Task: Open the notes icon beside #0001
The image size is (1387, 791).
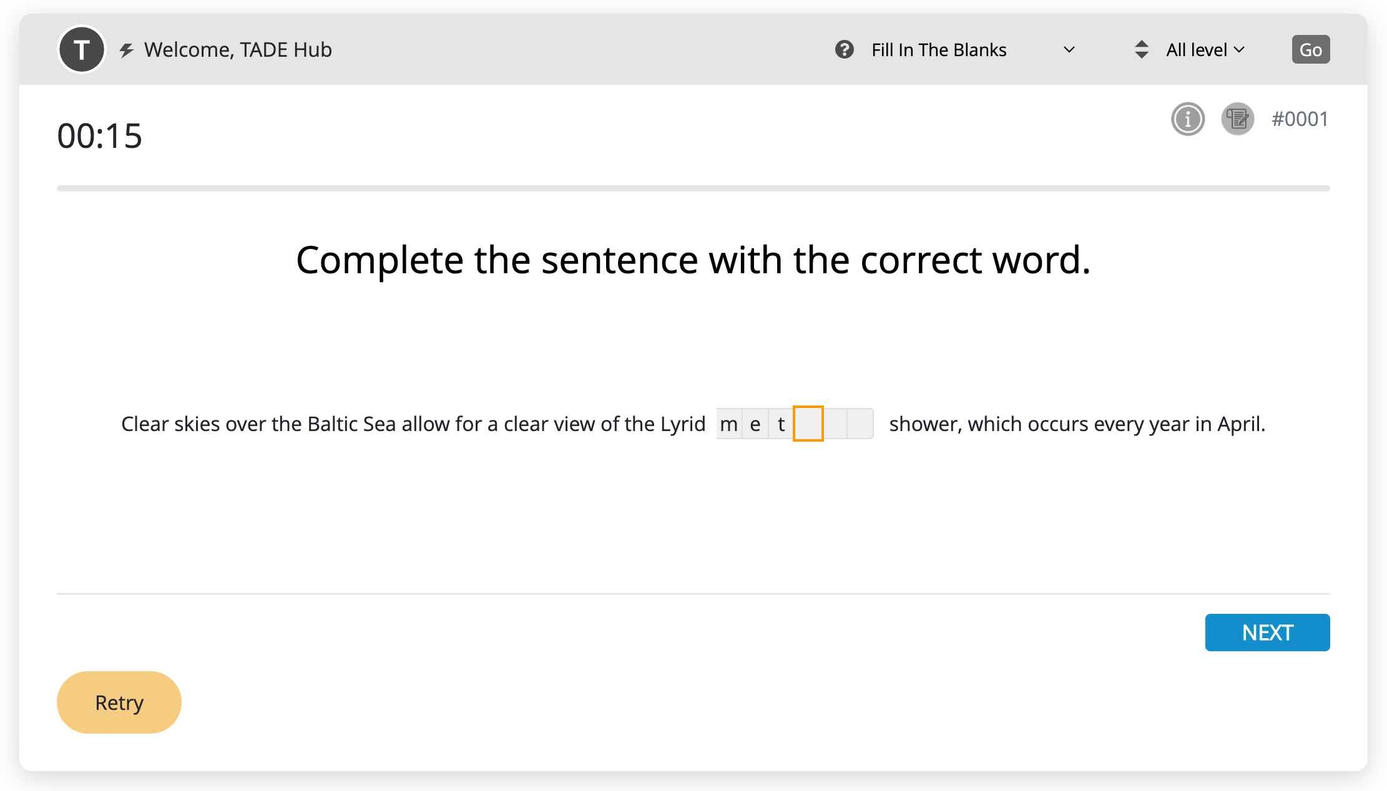Action: (1237, 119)
